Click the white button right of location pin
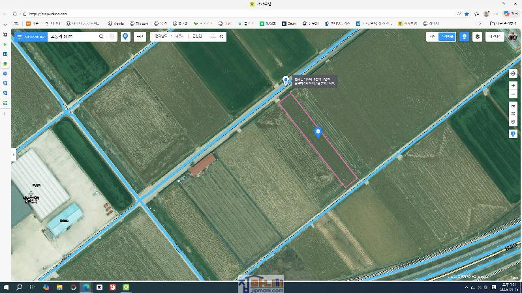The width and height of the screenshot is (522, 293). point(140,36)
